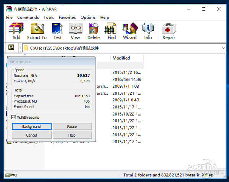This screenshot has width=229, height=182.
Task: Click the Find binoculars icon
Action: click(111, 29)
